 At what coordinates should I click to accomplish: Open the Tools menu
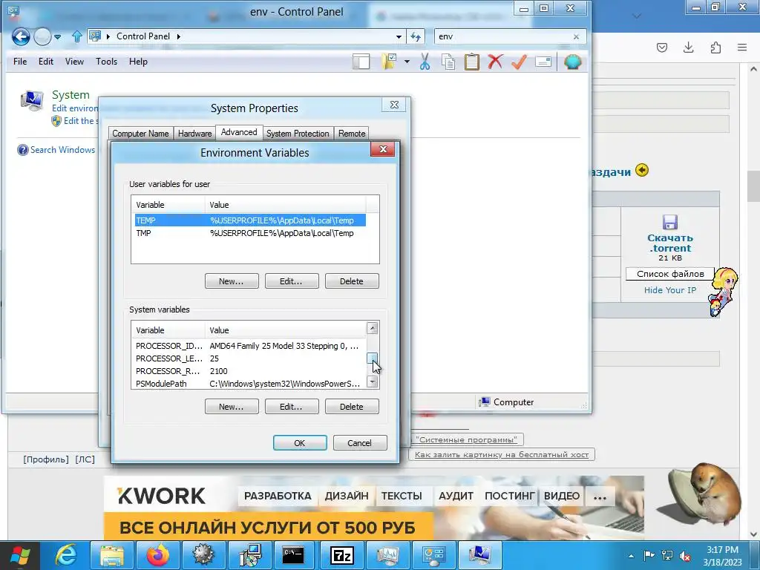tap(106, 62)
